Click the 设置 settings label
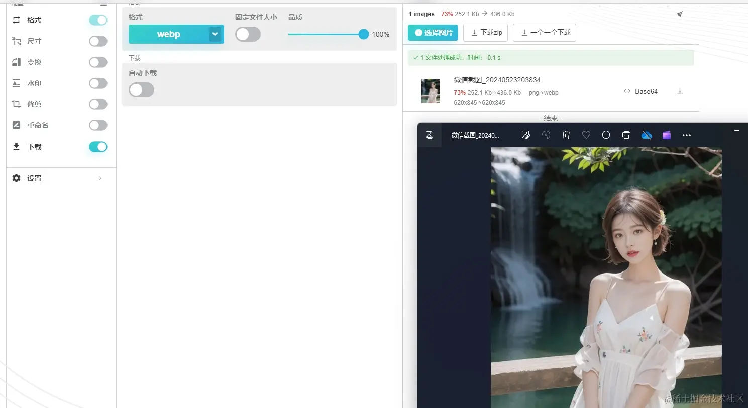The image size is (748, 408). click(34, 178)
